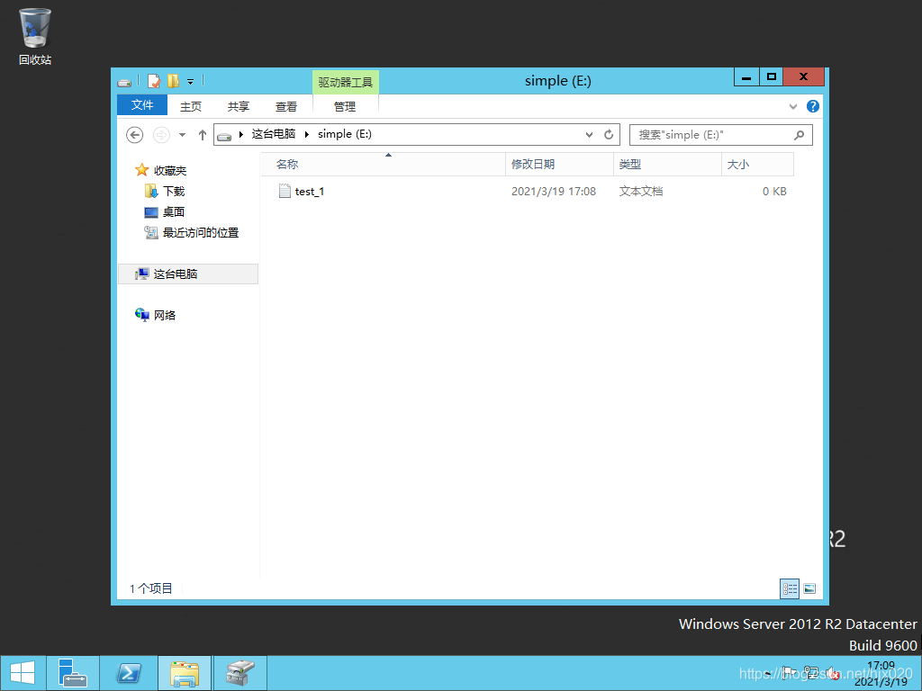This screenshot has height=691, width=922.
Task: Expand the root breadcrumb arrow before 这台电脑
Action: 241,135
